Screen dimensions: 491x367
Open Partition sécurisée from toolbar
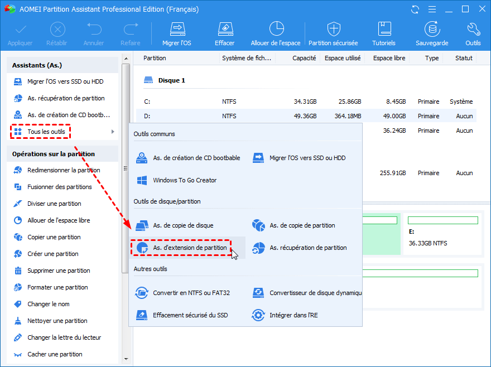[x=333, y=34]
